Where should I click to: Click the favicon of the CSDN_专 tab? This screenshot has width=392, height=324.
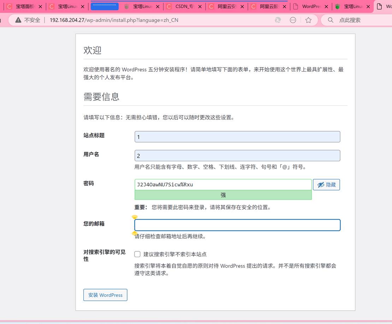pos(169,6)
